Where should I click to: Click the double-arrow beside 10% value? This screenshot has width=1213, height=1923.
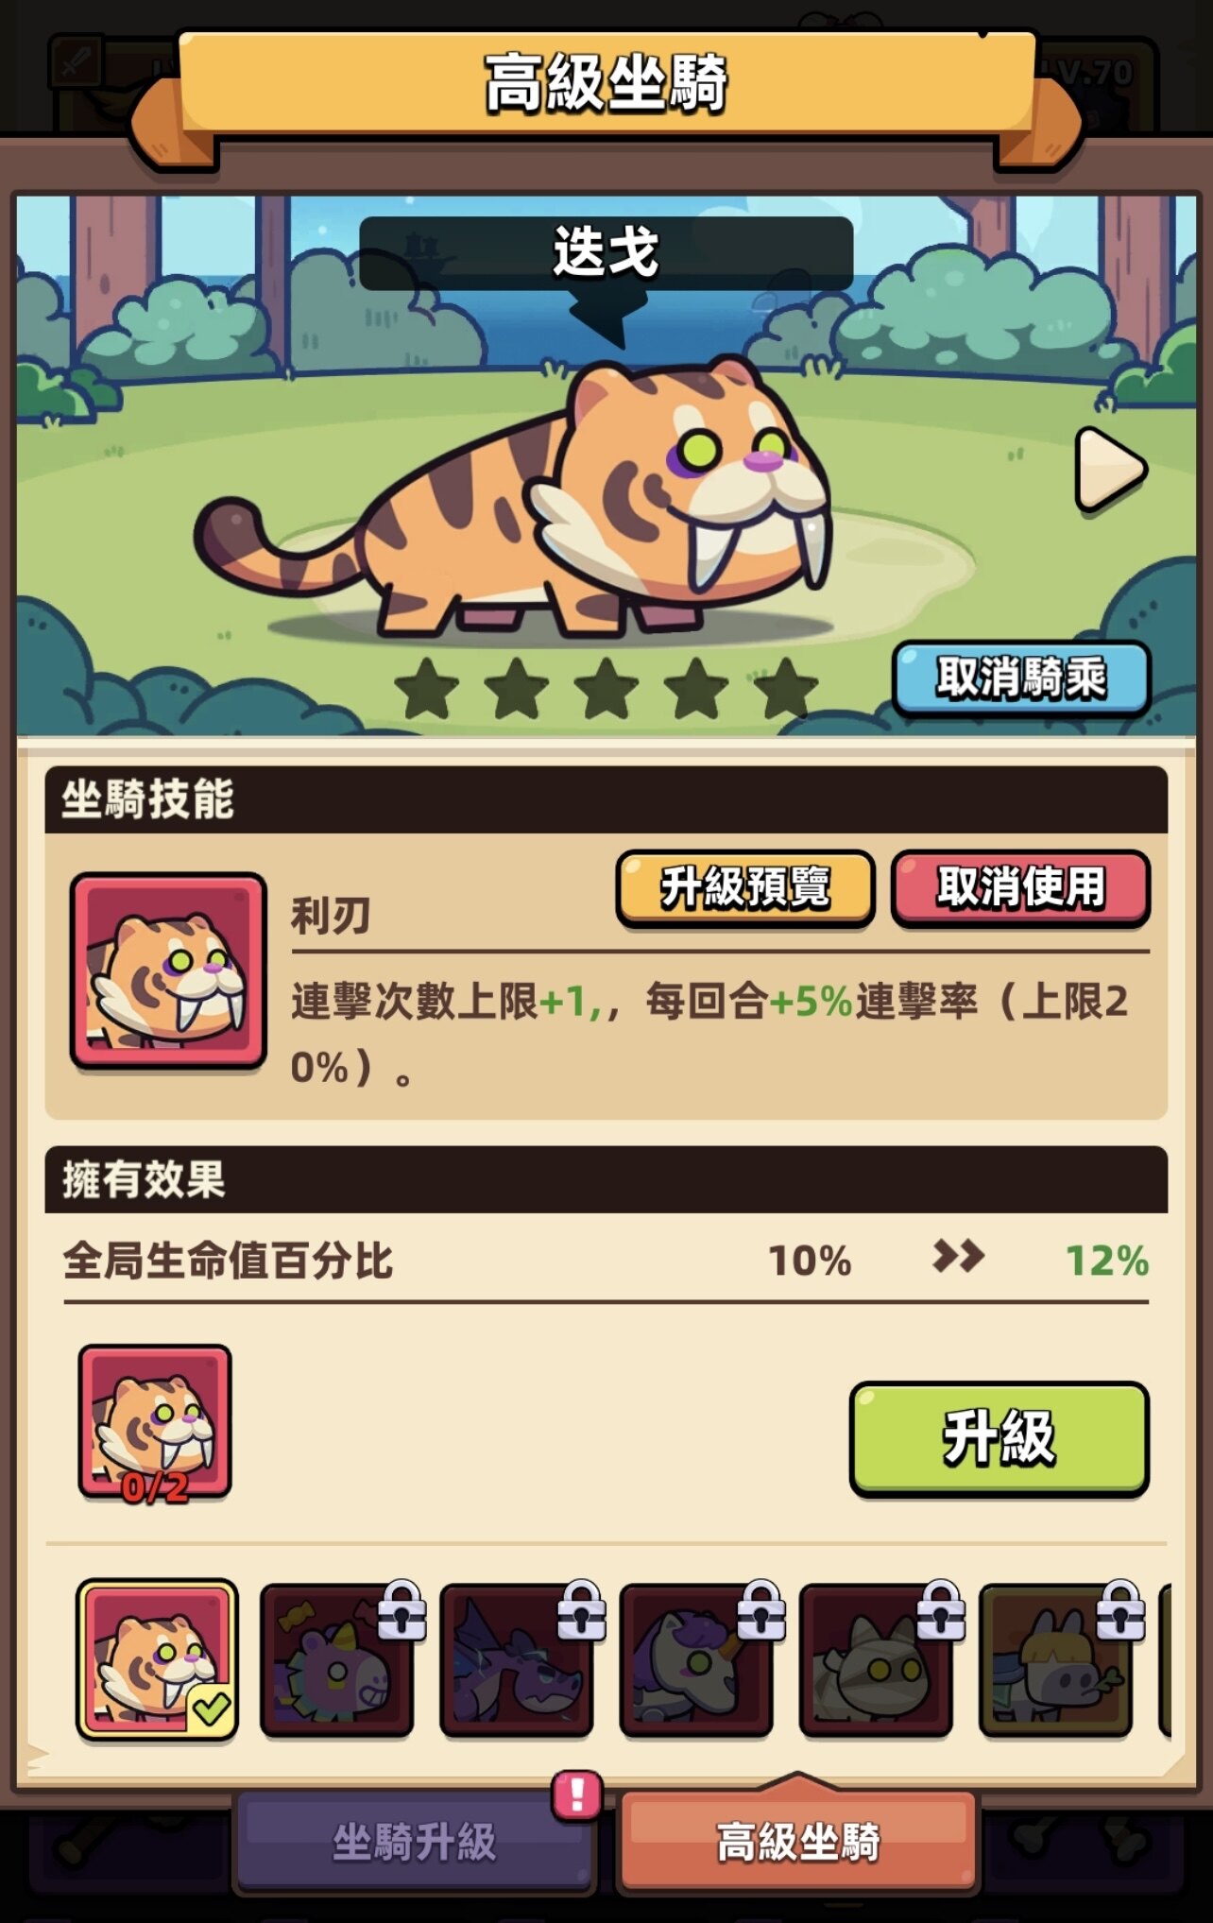coord(958,1257)
